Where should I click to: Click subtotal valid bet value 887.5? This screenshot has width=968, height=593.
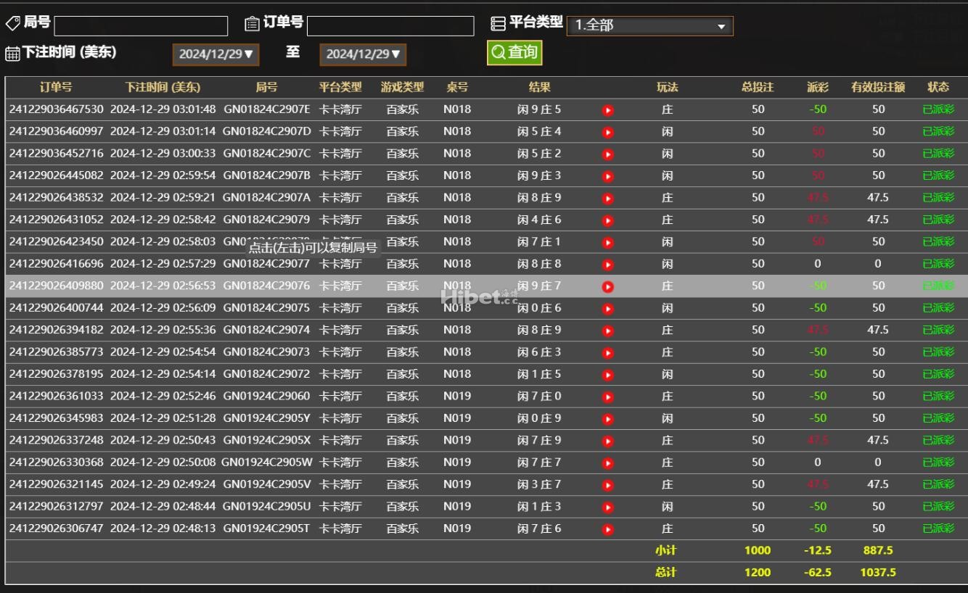coord(878,550)
